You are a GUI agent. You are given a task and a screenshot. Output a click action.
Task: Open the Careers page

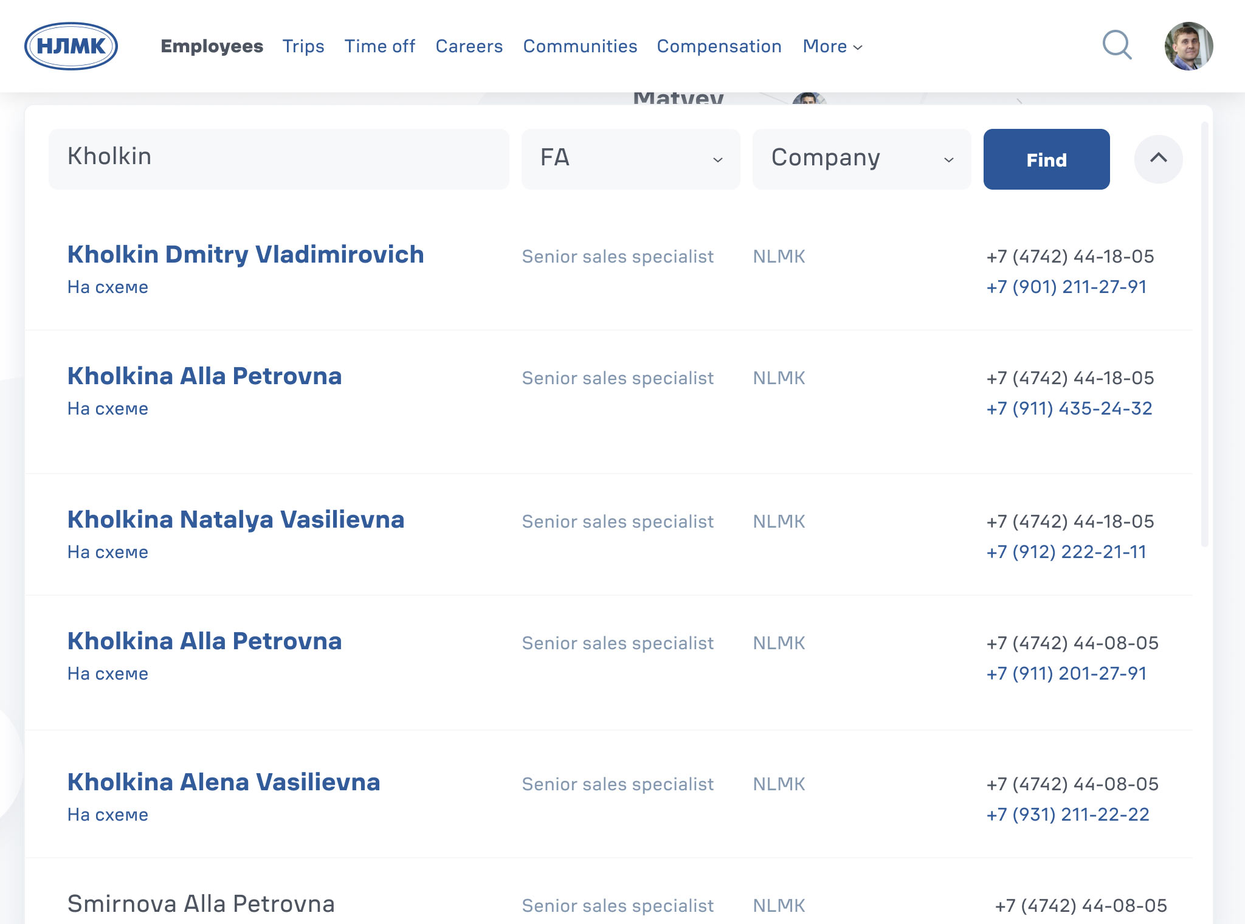[x=469, y=46]
